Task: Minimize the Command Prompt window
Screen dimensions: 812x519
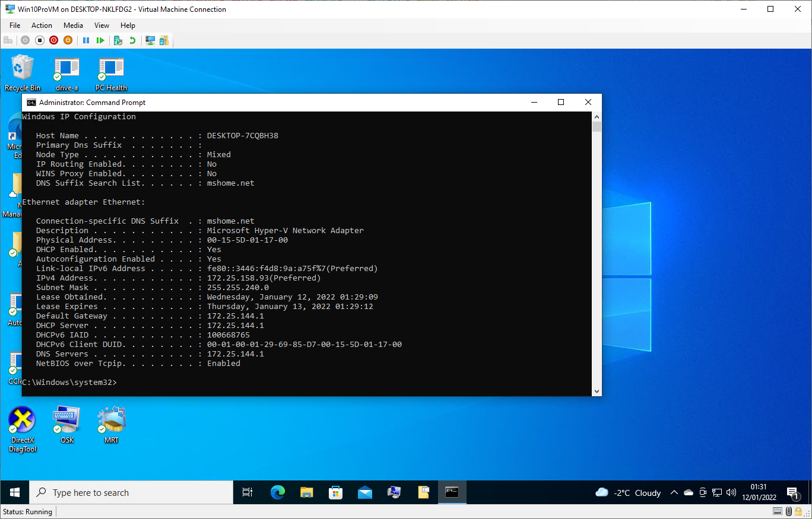Action: click(x=534, y=103)
